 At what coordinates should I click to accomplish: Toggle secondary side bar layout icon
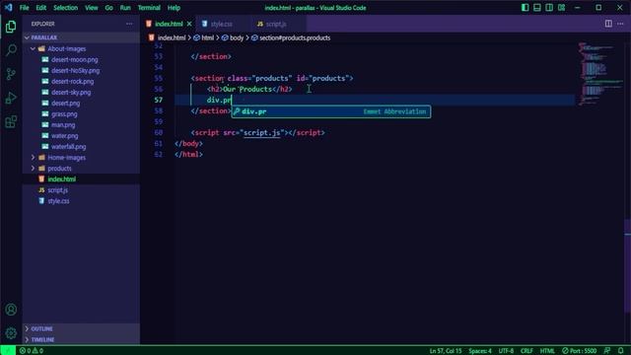[x=549, y=8]
